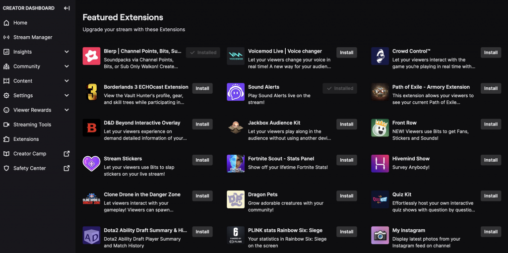Screen dimensions: 508x253
Task: Click the Blerp extension logo
Action: click(91, 56)
